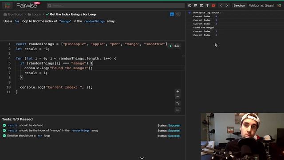Open the red video icon

213,6
